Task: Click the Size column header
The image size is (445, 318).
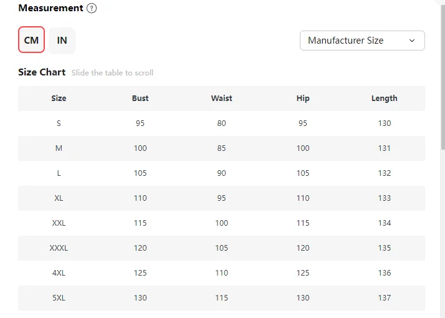Action: 59,99
